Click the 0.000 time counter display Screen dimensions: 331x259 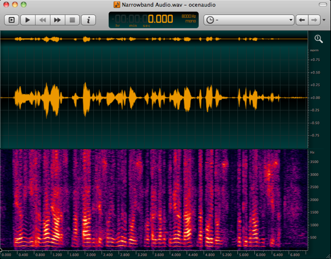click(x=159, y=18)
